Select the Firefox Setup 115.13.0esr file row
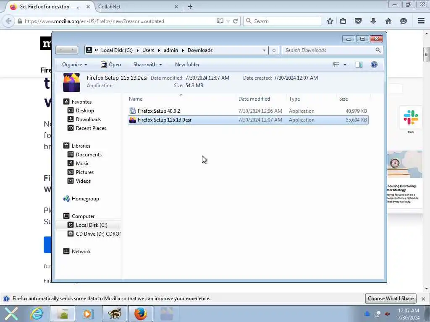Screen dimensions: 430x322 tap(248, 120)
